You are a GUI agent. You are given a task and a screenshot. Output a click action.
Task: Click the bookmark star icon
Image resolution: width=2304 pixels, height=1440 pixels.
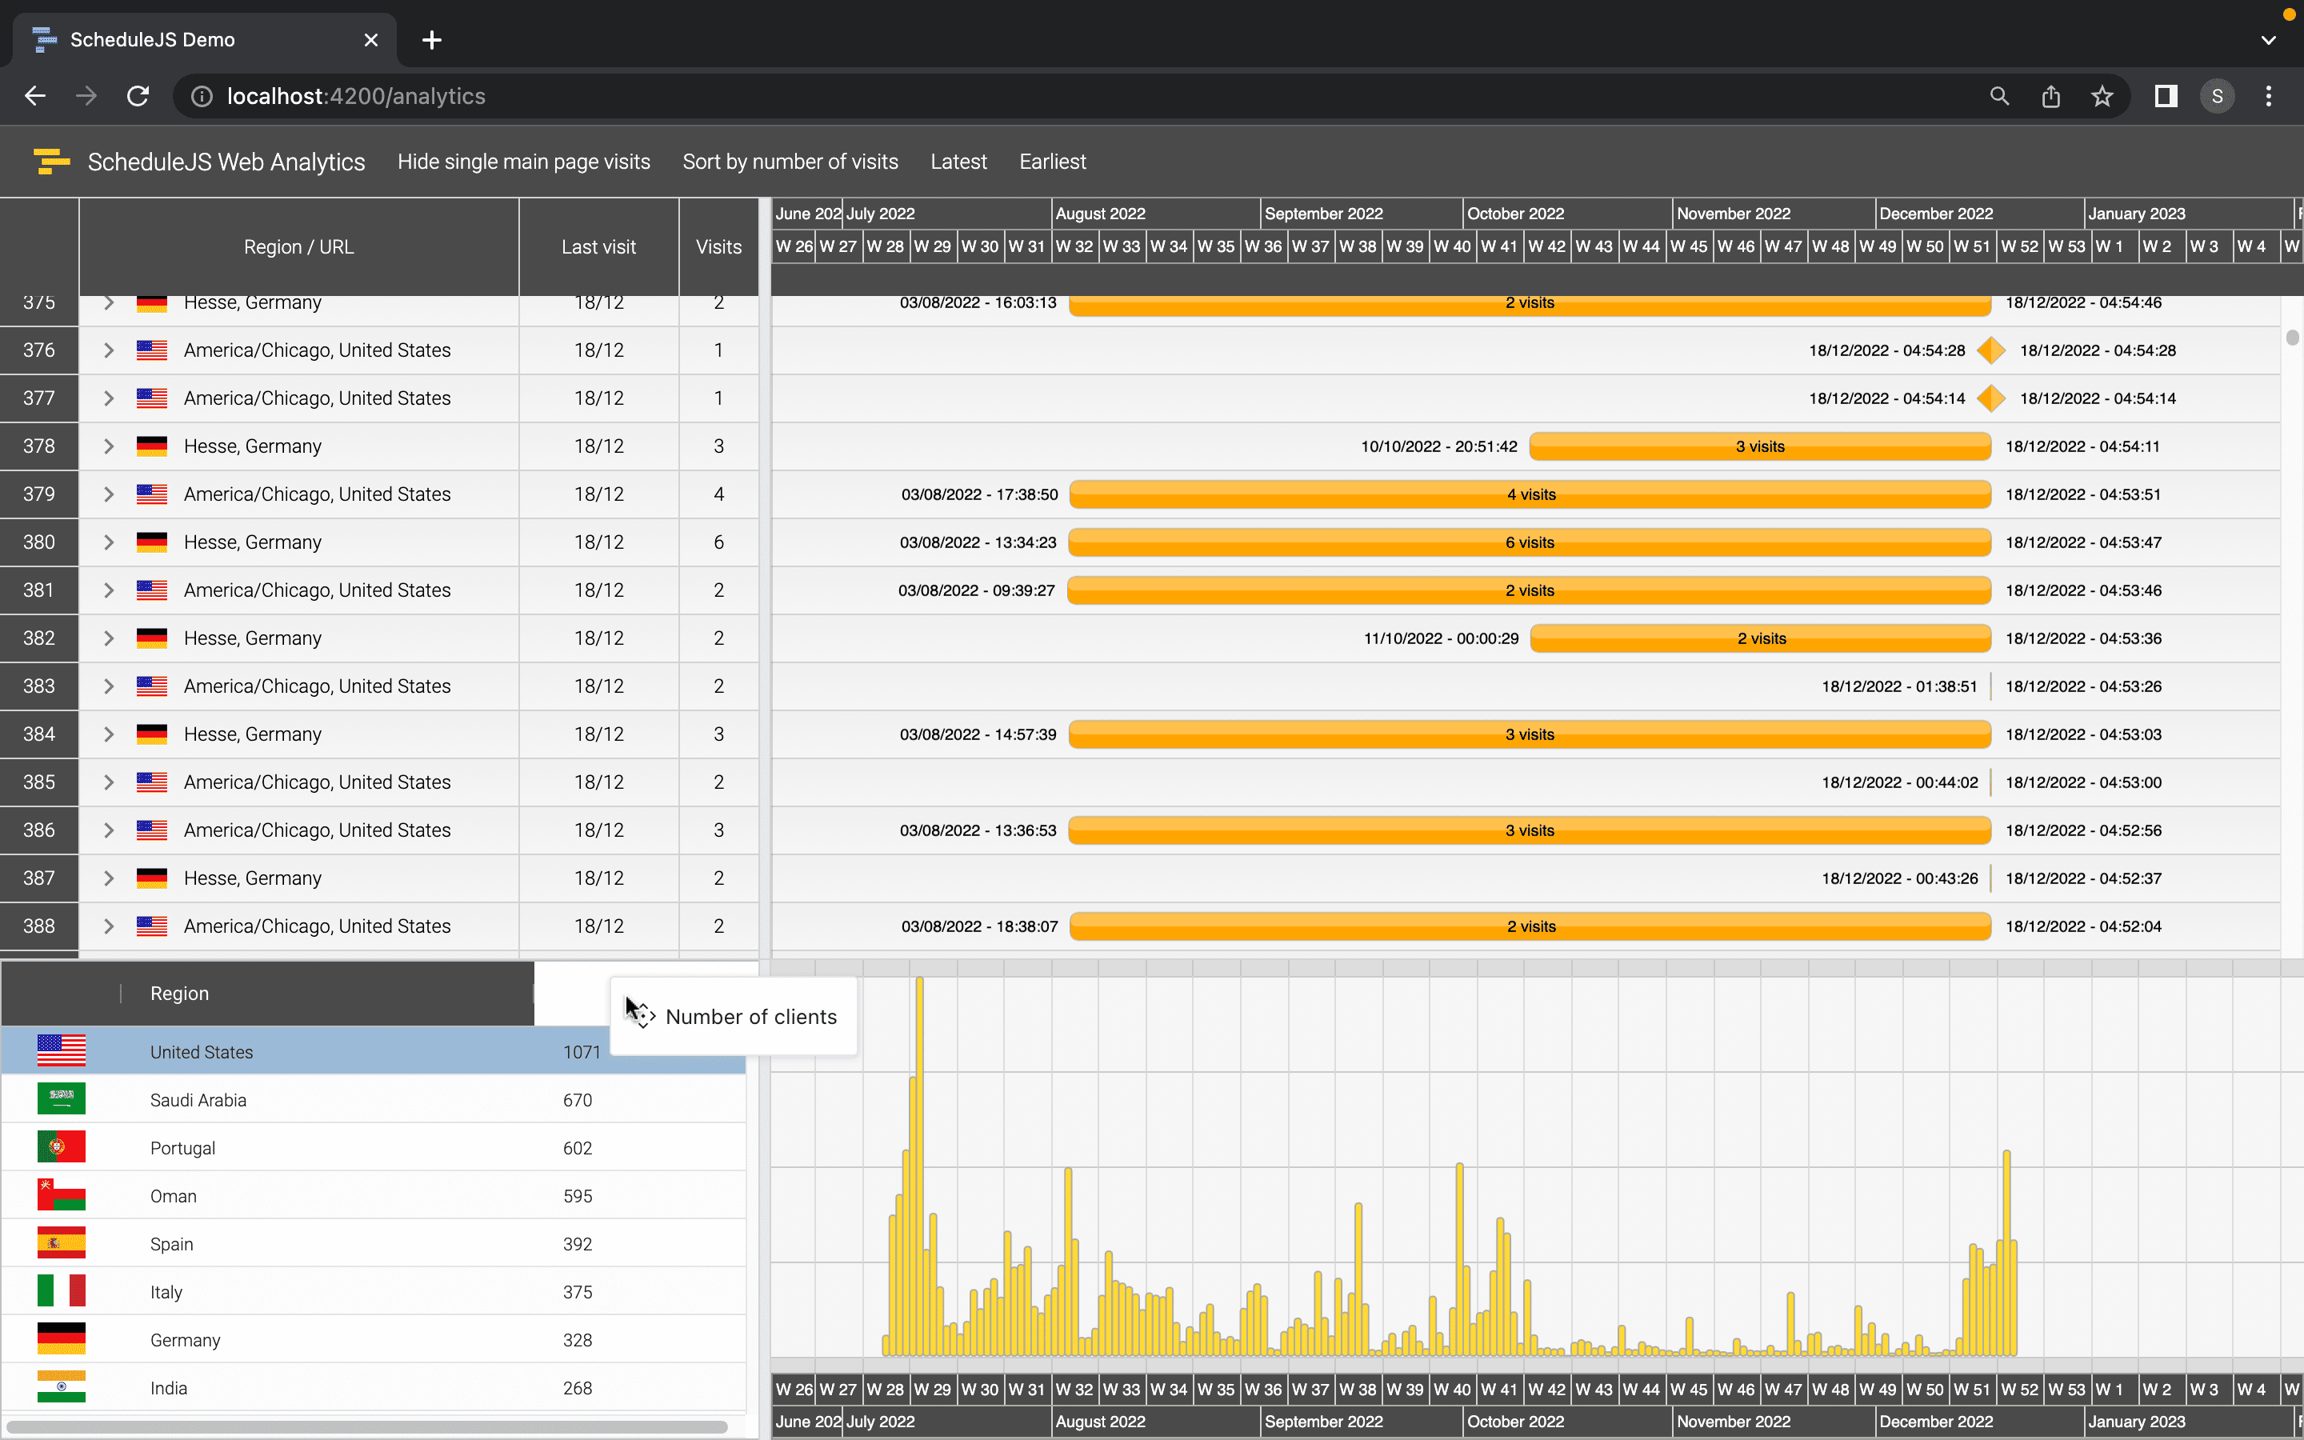[x=2102, y=96]
